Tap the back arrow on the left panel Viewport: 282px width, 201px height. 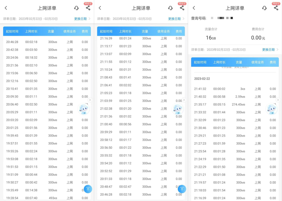pyautogui.click(x=6, y=8)
